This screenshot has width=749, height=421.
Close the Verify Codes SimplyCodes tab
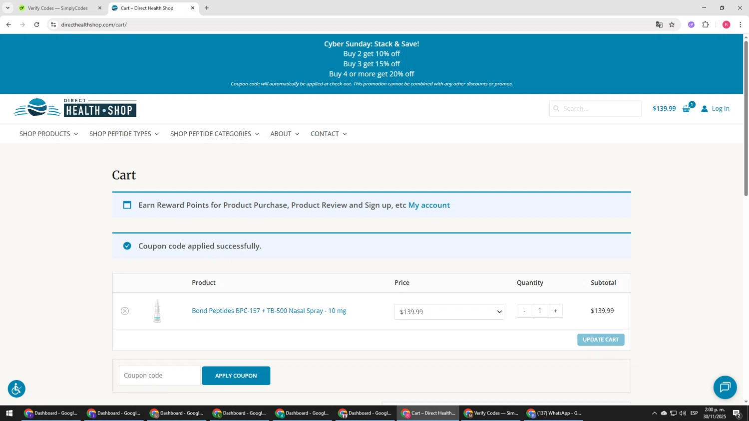point(99,8)
